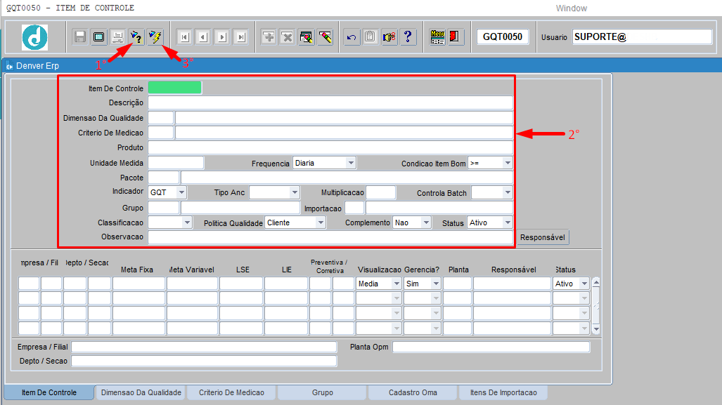The width and height of the screenshot is (722, 405).
Task: Click the screen/window toolbar icon
Action: point(98,36)
